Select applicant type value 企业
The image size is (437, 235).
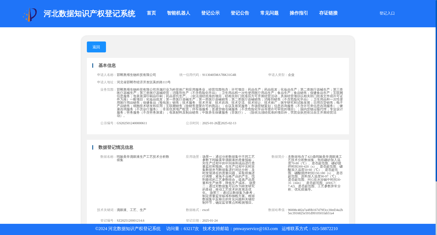(x=291, y=75)
